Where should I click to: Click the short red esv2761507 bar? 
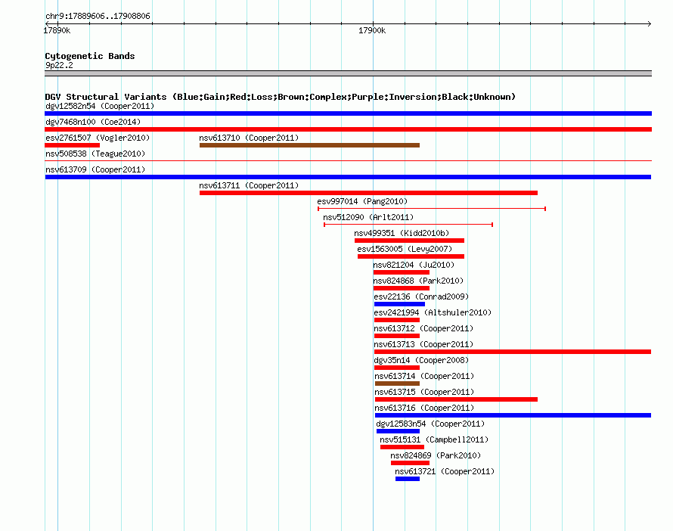coord(72,145)
